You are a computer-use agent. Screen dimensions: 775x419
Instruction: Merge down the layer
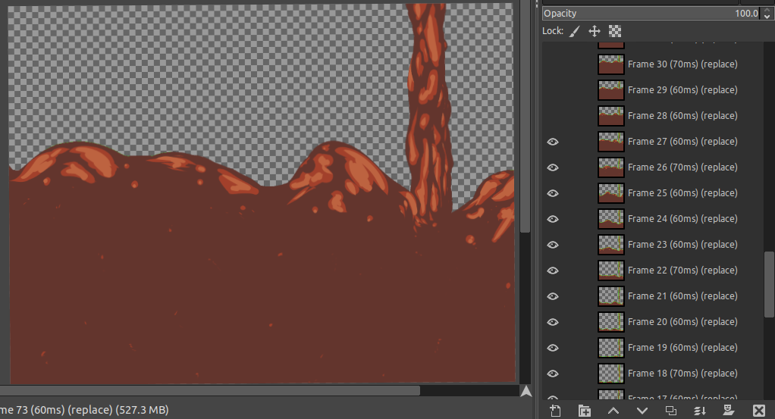(x=699, y=411)
